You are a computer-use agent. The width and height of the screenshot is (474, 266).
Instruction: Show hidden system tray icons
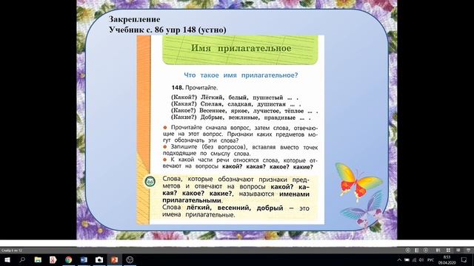coord(399,260)
